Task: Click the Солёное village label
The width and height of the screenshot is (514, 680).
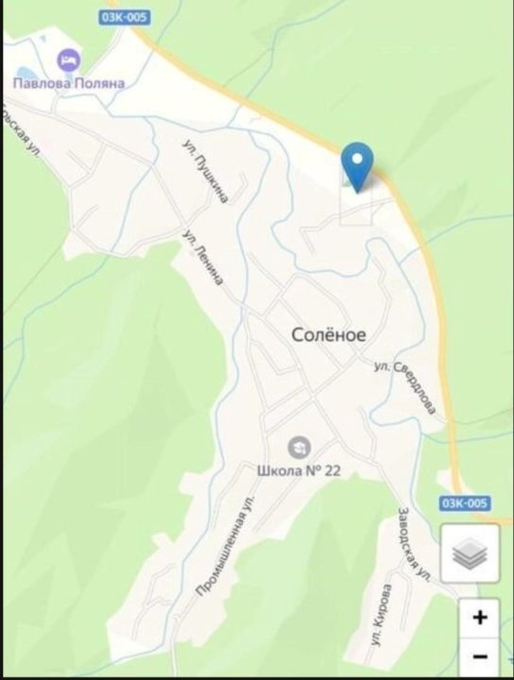Action: click(329, 334)
